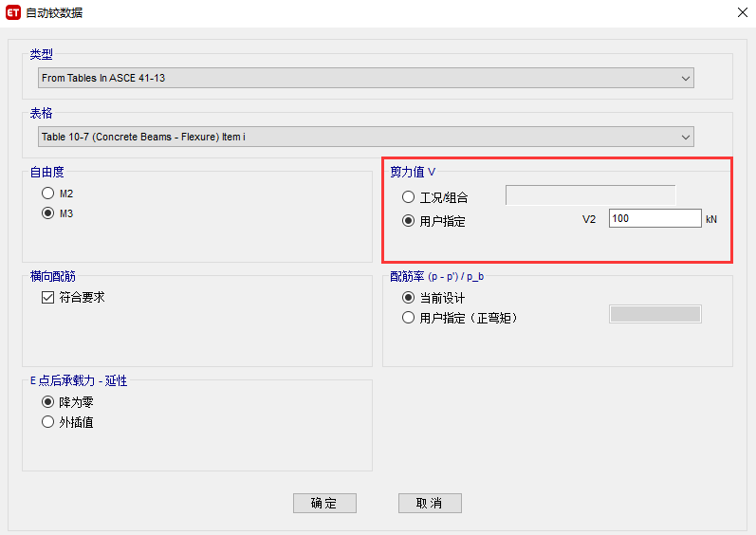756x535 pixels.
Task: Click the 工况/组合 text box
Action: click(x=590, y=195)
